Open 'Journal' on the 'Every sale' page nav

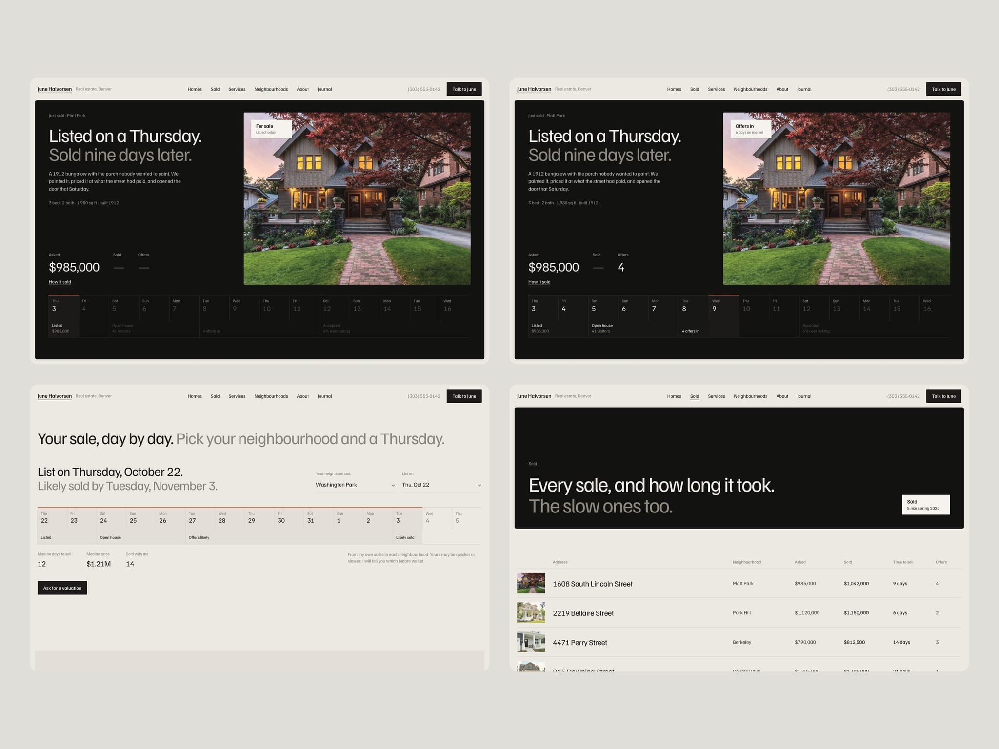[804, 396]
